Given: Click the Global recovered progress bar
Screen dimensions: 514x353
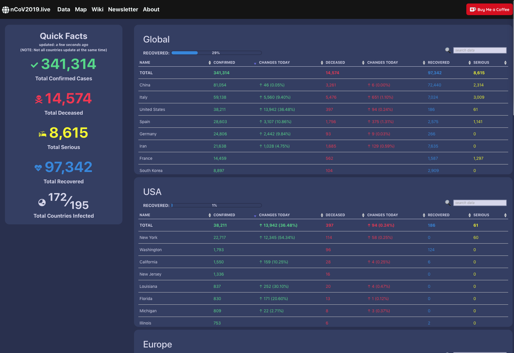Looking at the screenshot, I should [x=216, y=53].
